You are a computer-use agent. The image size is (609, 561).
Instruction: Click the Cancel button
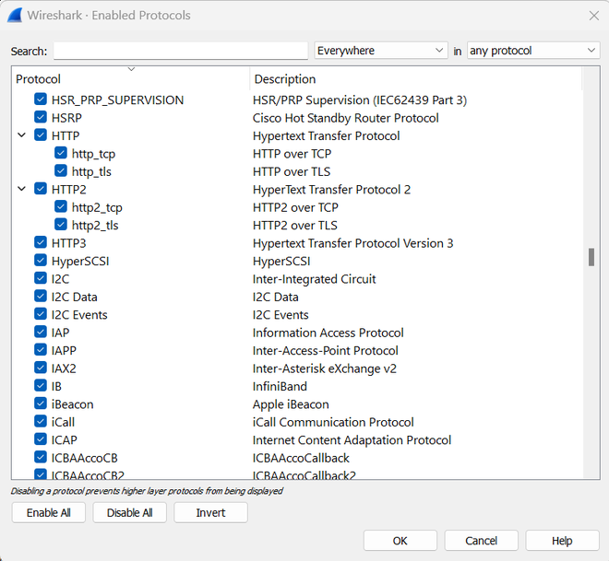pos(482,541)
